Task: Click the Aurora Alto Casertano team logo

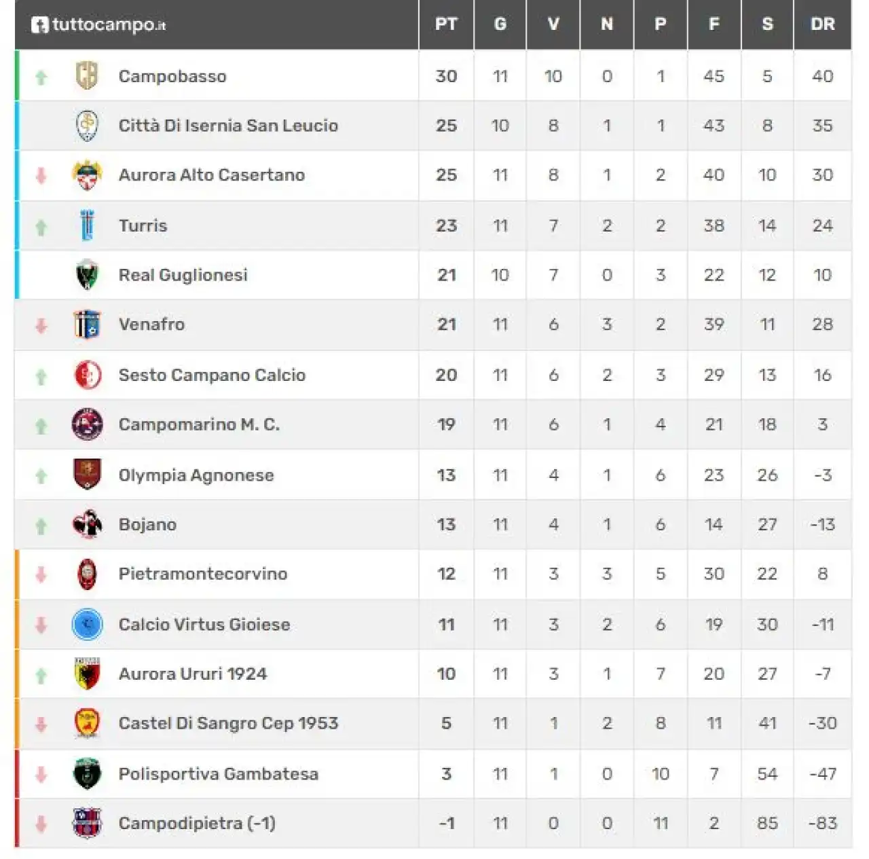Action: pos(87,175)
